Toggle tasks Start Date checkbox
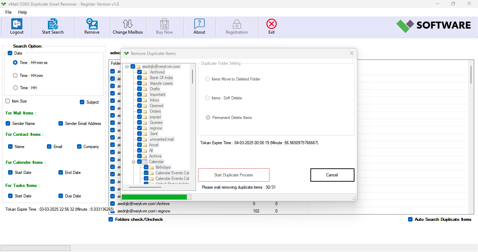The height and width of the screenshot is (252, 478). [10, 196]
